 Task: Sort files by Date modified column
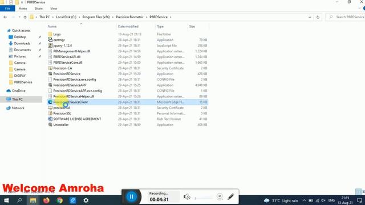point(128,27)
